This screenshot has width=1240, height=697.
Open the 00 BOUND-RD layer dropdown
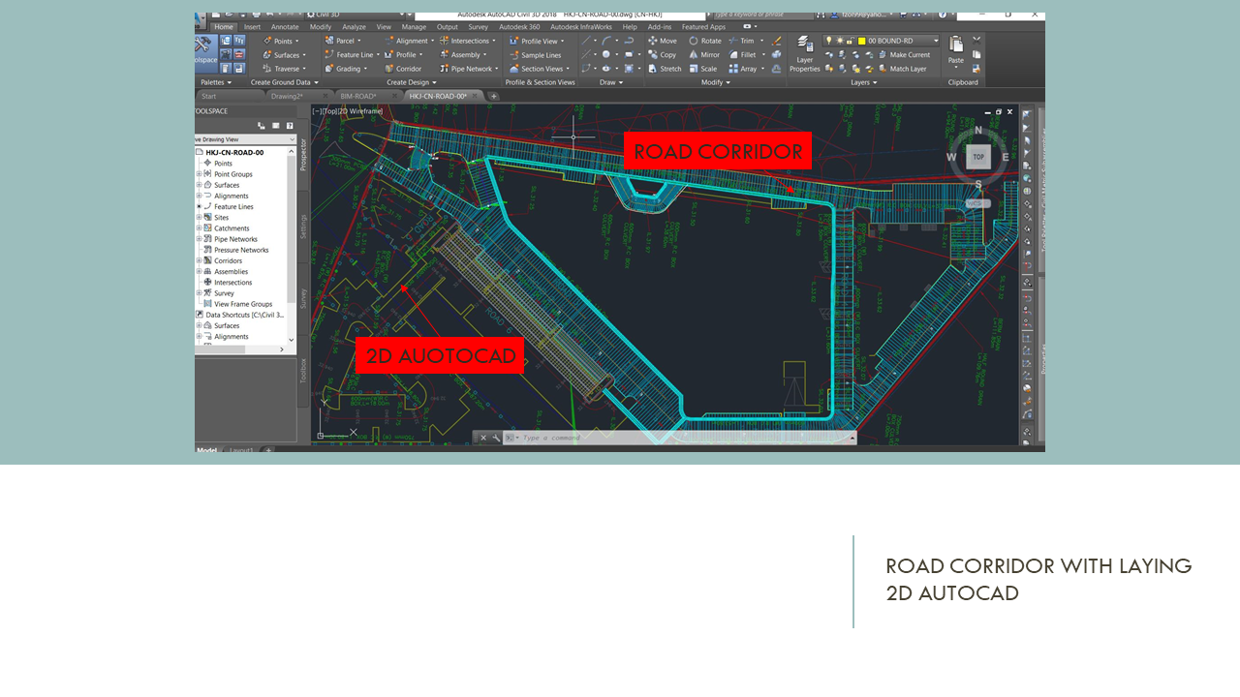click(x=935, y=41)
